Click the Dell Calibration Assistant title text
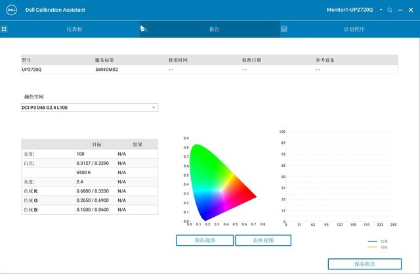Image resolution: width=420 pixels, height=274 pixels. tap(55, 10)
